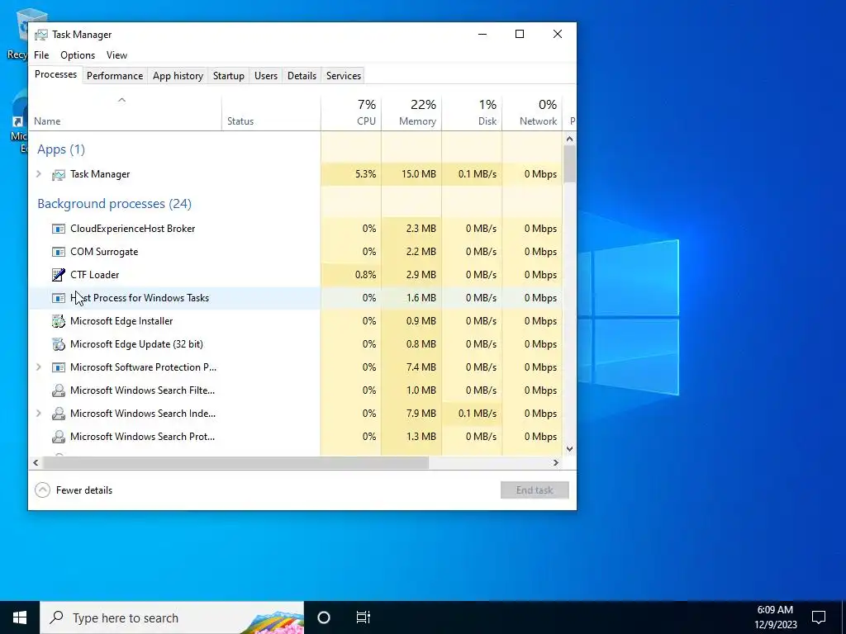Switch to the Services tab
Viewport: 846px width, 634px height.
pyautogui.click(x=344, y=76)
